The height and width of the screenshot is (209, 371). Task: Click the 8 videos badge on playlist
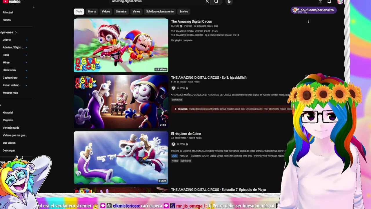(x=161, y=69)
